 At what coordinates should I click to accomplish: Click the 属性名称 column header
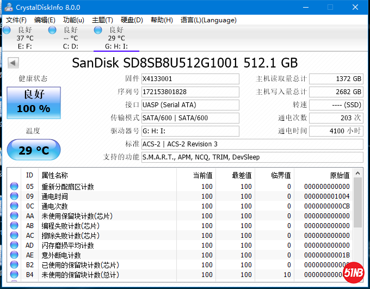point(55,175)
